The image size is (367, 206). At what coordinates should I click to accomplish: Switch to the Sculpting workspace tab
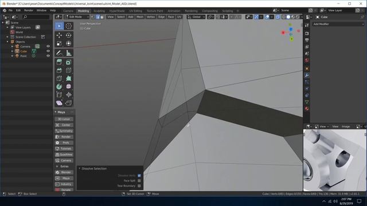(99, 11)
